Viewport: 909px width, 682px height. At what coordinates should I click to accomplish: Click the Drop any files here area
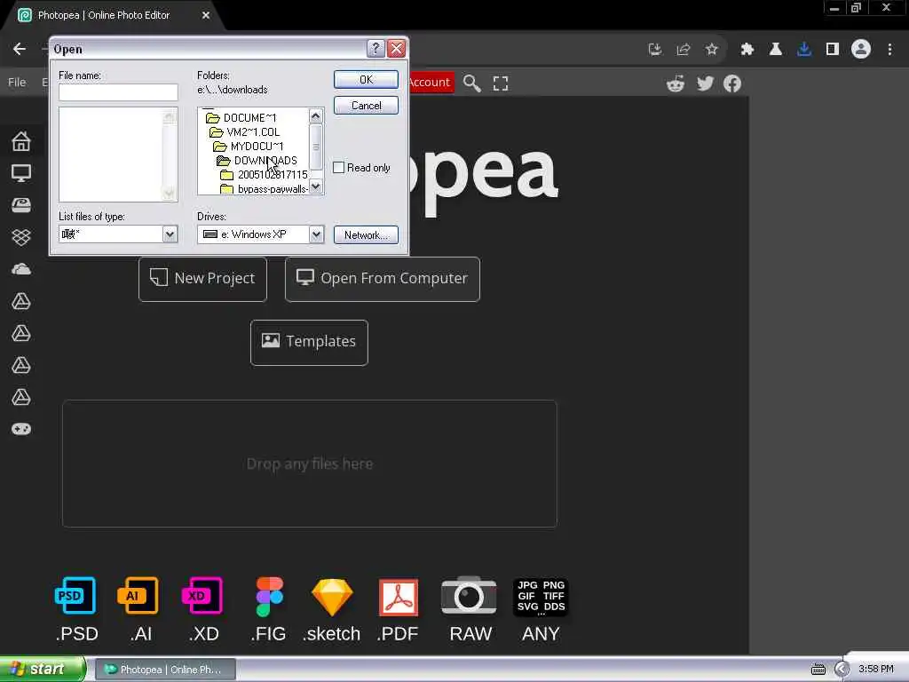310,464
